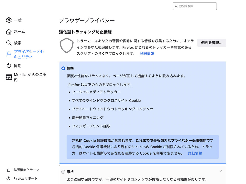Click the gear icon for 一般
The width and height of the screenshot is (246, 184).
point(9,20)
